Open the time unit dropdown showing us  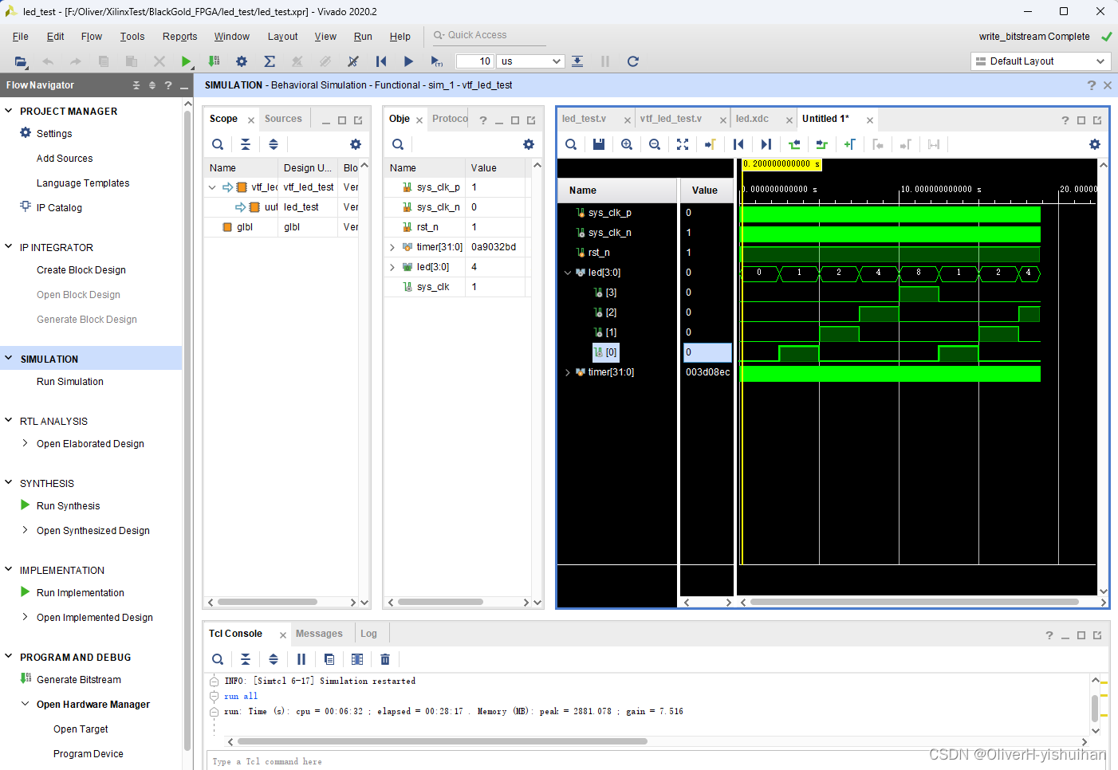(531, 61)
